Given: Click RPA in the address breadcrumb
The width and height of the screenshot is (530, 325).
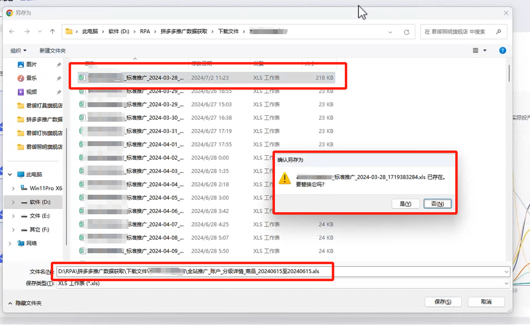Looking at the screenshot, I should click(145, 32).
